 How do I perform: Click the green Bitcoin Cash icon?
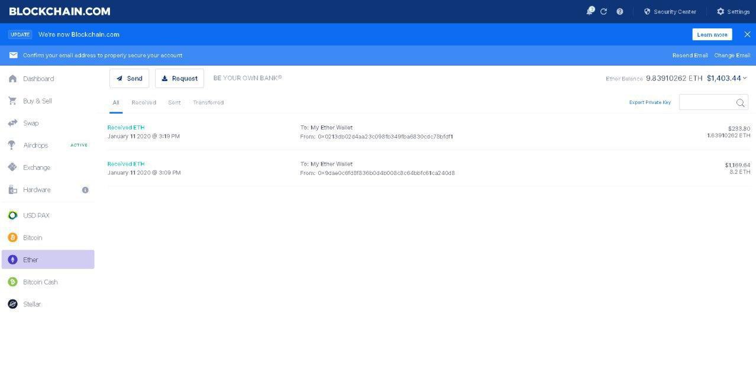(12, 282)
